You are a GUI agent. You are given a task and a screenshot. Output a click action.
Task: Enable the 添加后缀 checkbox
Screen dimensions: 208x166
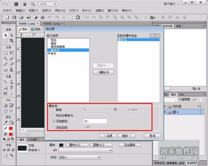[x=54, y=127]
